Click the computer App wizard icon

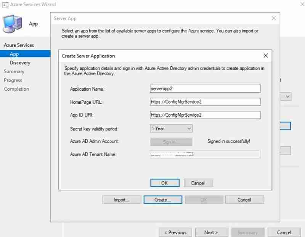pyautogui.click(x=12, y=24)
